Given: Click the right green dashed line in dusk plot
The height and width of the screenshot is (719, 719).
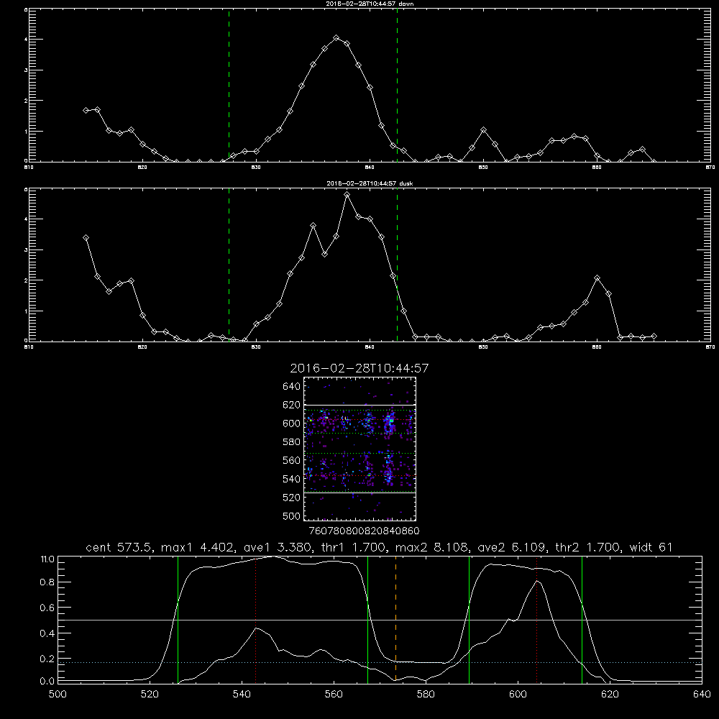Looking at the screenshot, I should (397, 265).
